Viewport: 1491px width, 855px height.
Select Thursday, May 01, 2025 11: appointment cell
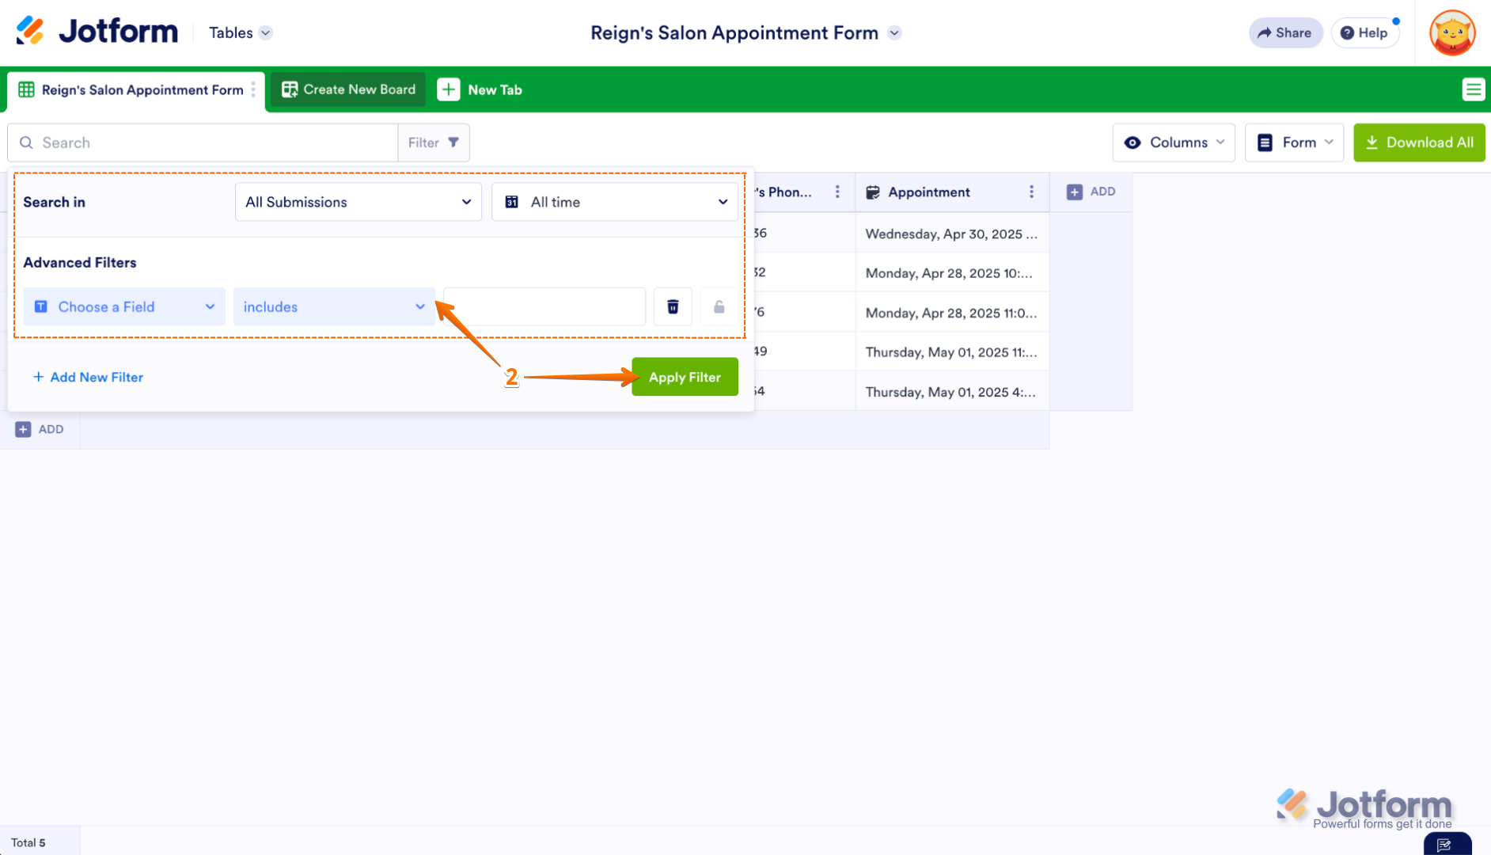click(952, 352)
